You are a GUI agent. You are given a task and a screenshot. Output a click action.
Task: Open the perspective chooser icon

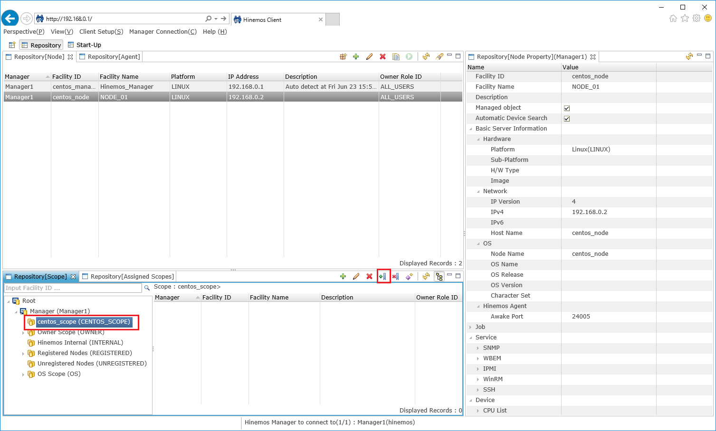click(12, 45)
